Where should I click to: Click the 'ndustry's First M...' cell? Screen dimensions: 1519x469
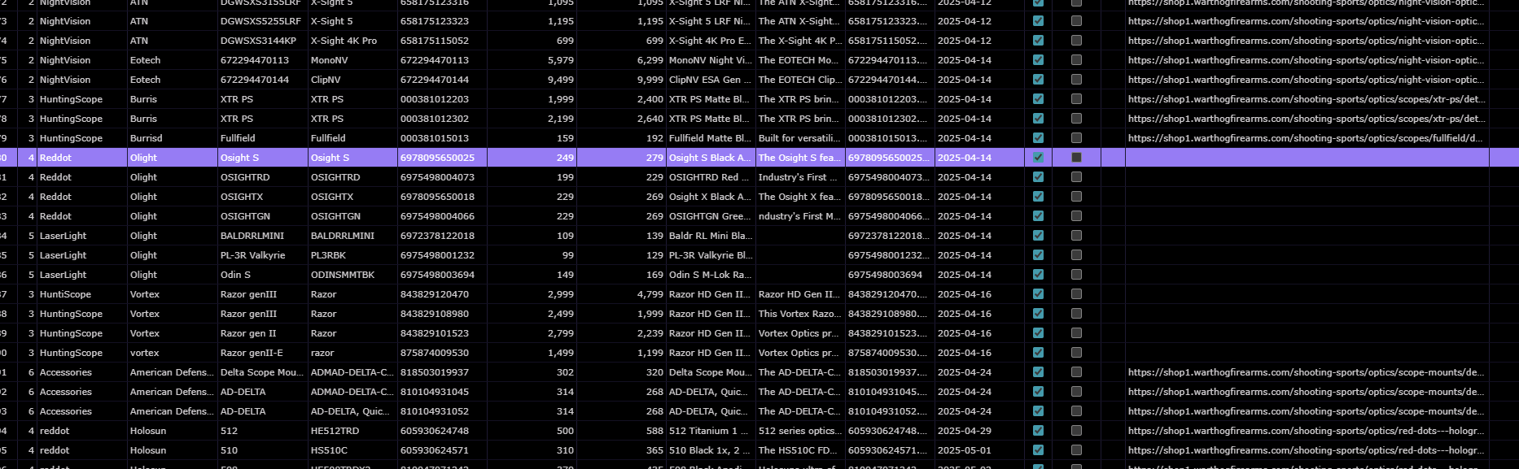(x=800, y=216)
